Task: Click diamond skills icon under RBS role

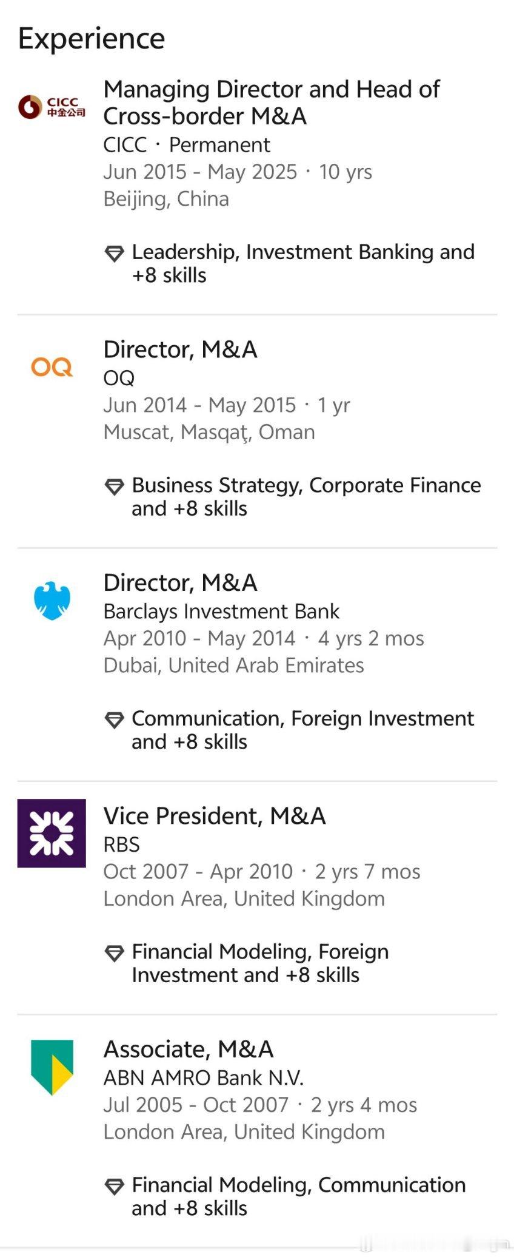Action: point(114,953)
